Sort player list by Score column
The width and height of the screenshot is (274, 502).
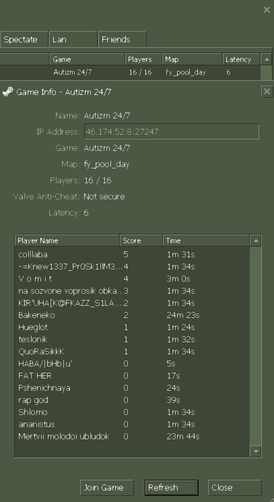pyautogui.click(x=141, y=241)
